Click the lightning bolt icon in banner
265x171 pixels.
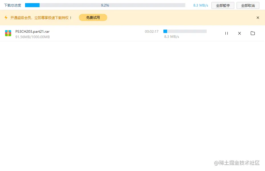[6, 17]
